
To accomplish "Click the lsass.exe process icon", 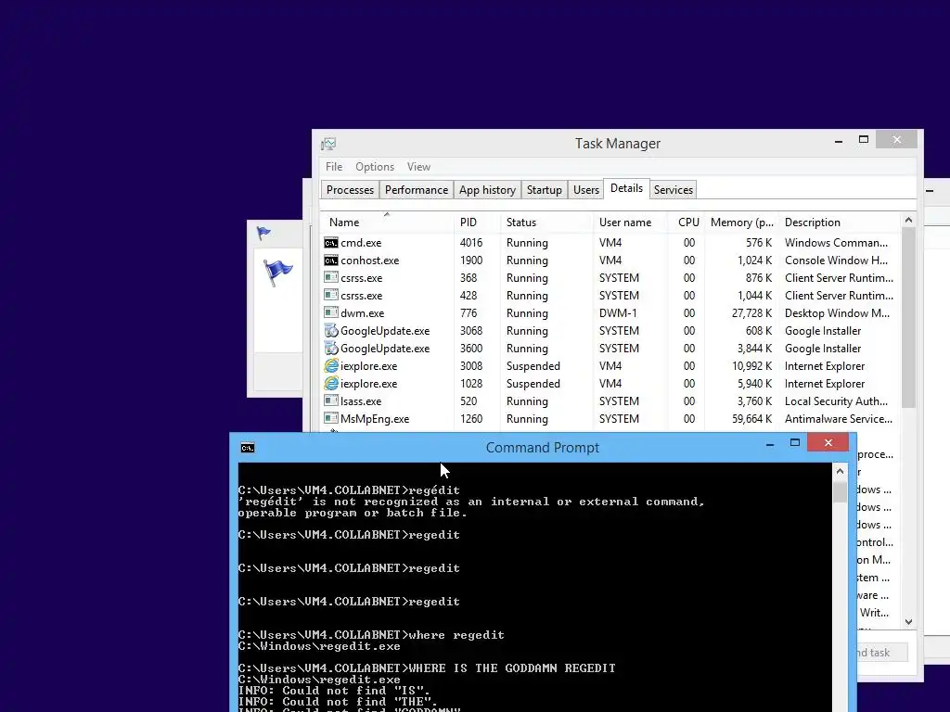I will [331, 400].
